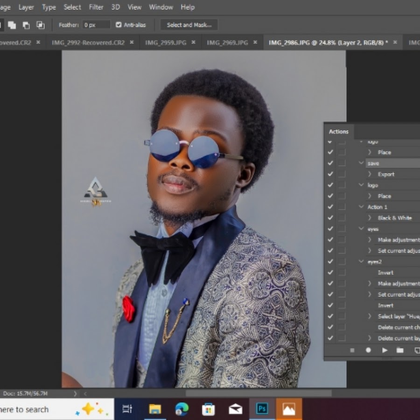Click the Stop square in Actions panel
420x420 pixels.
pyautogui.click(x=352, y=350)
